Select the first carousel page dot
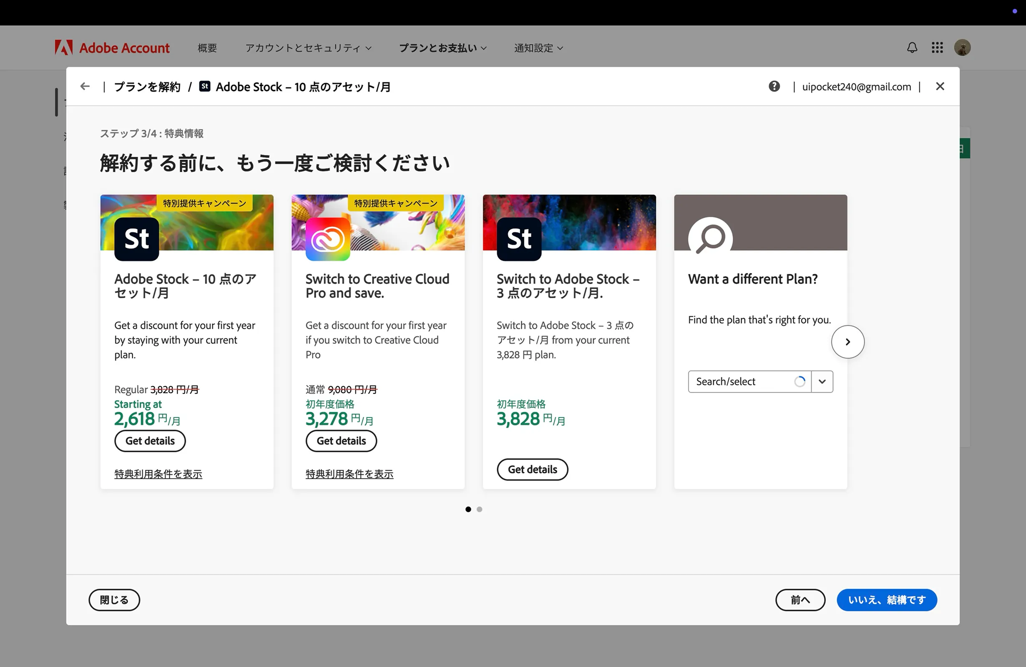 click(x=468, y=509)
